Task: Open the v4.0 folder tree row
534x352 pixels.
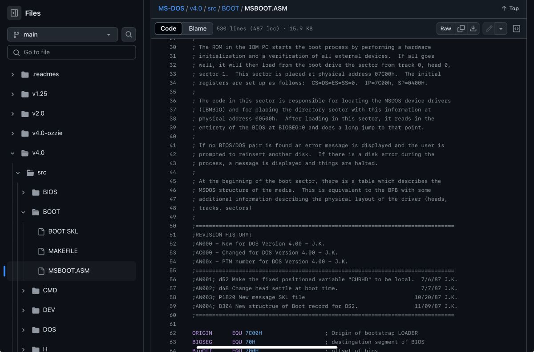Action: pyautogui.click(x=71, y=153)
